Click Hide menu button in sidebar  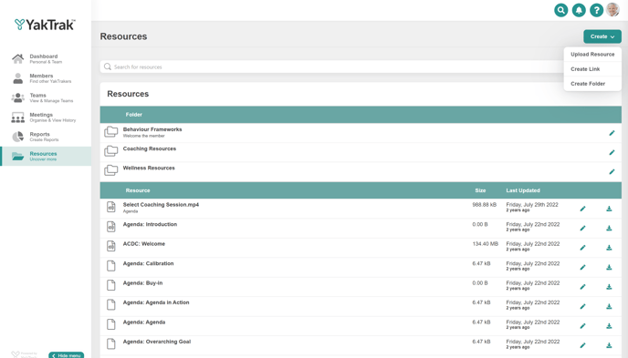point(67,355)
